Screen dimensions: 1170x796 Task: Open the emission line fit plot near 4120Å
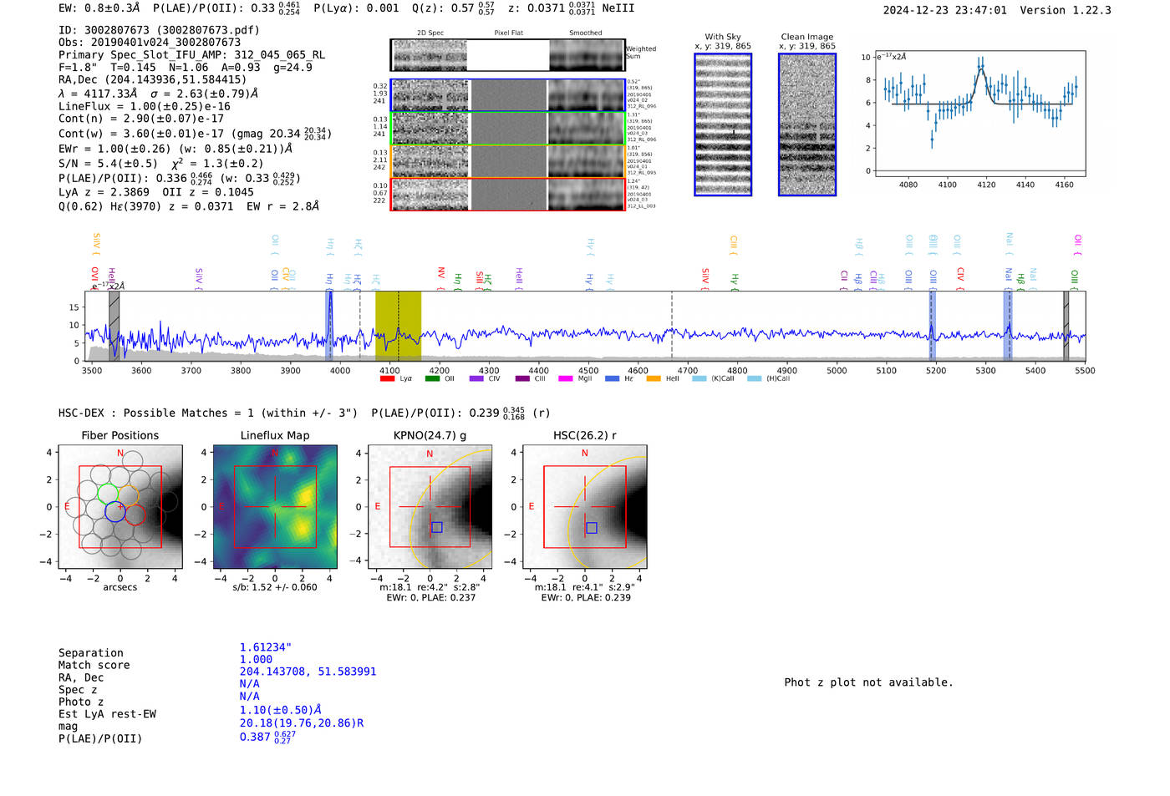(x=981, y=114)
